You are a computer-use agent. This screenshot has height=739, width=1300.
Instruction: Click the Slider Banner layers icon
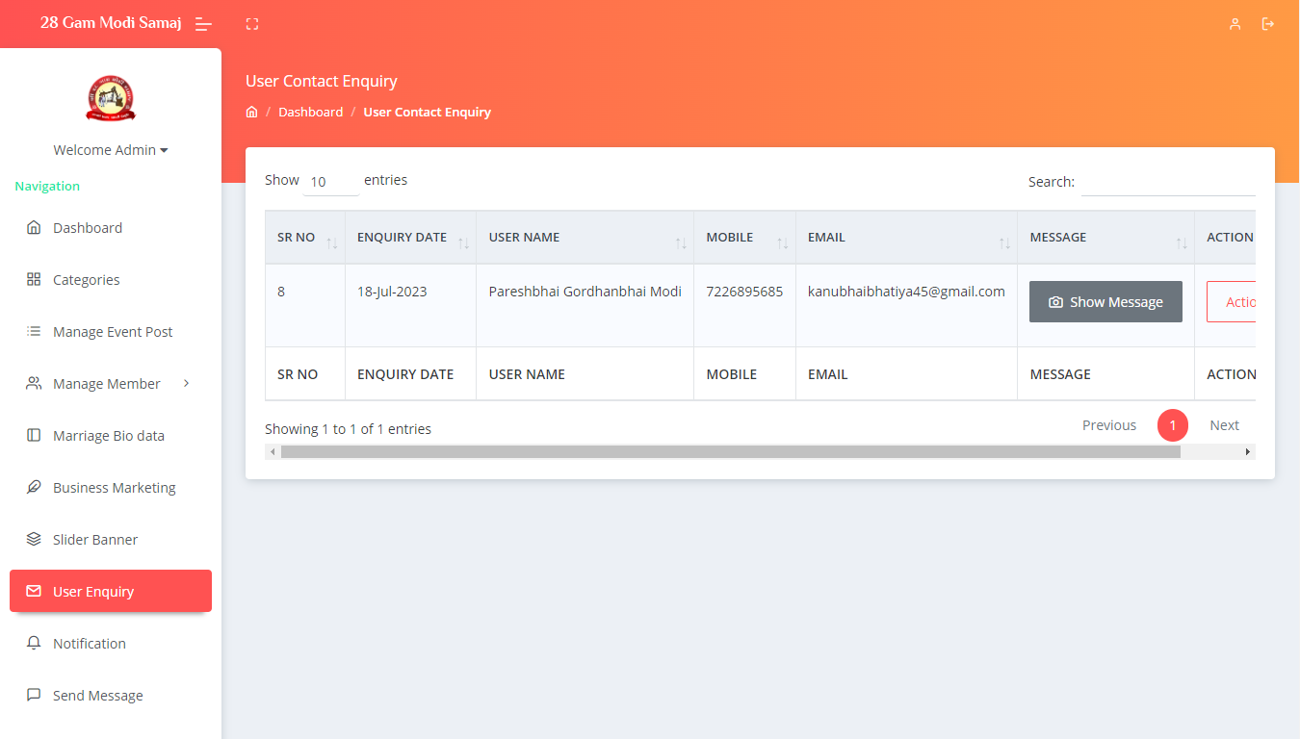[x=34, y=539]
